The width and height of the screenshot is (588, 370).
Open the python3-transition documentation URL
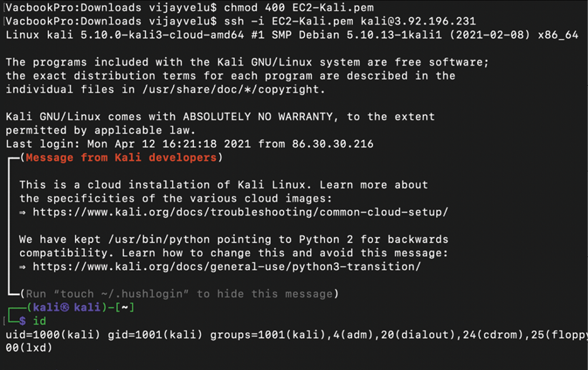click(x=227, y=266)
